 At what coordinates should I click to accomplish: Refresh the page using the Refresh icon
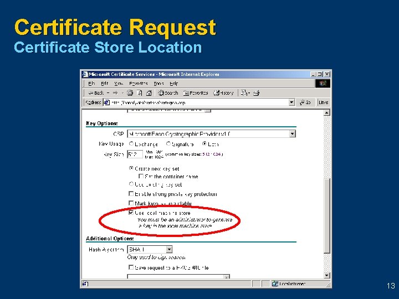(140, 93)
